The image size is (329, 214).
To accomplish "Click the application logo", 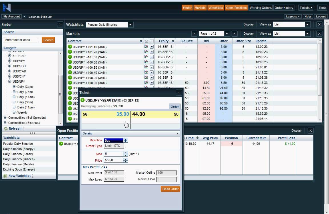I will 7,7.
